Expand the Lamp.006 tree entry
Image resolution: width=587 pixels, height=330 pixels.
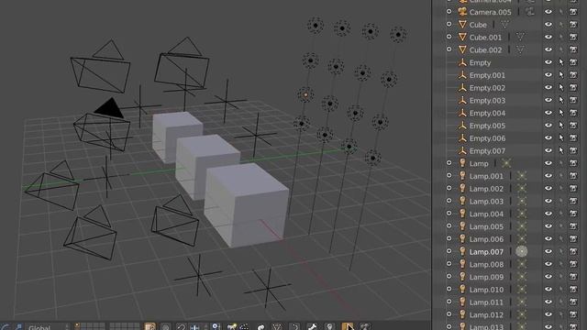pyautogui.click(x=449, y=238)
